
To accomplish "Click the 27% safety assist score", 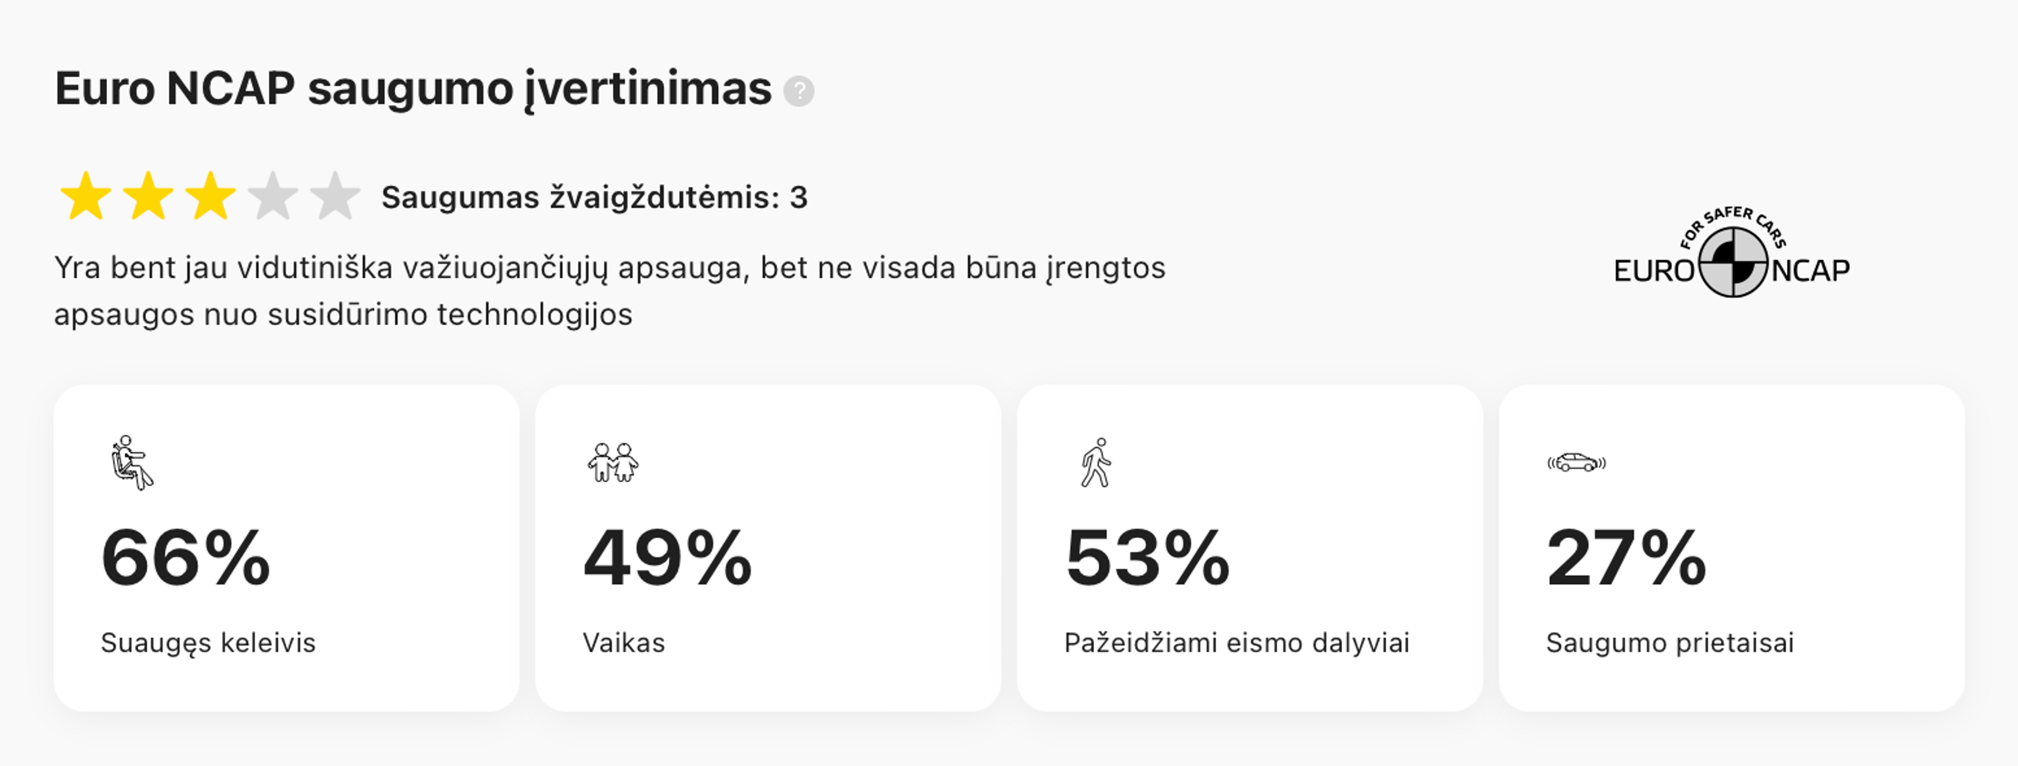I will pyautogui.click(x=1626, y=557).
